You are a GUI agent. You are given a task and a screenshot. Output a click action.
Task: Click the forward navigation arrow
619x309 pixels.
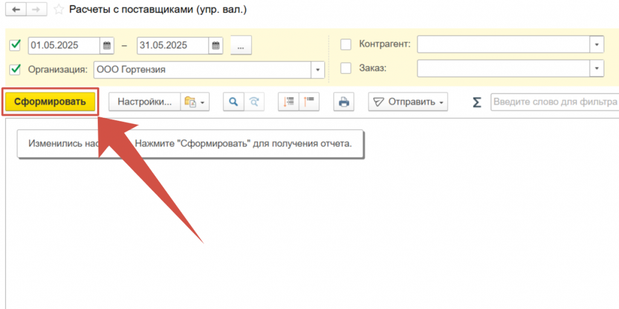coord(36,10)
